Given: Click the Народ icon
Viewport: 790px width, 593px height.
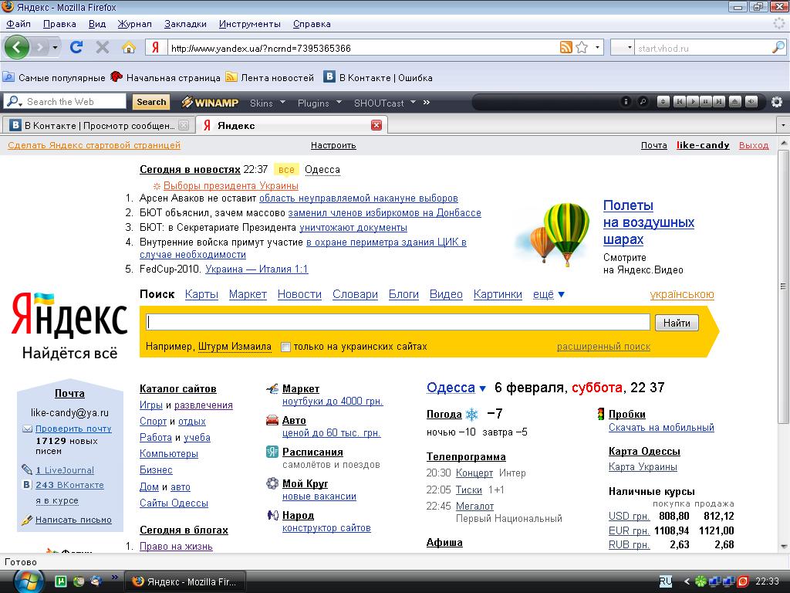Looking at the screenshot, I should [x=272, y=515].
